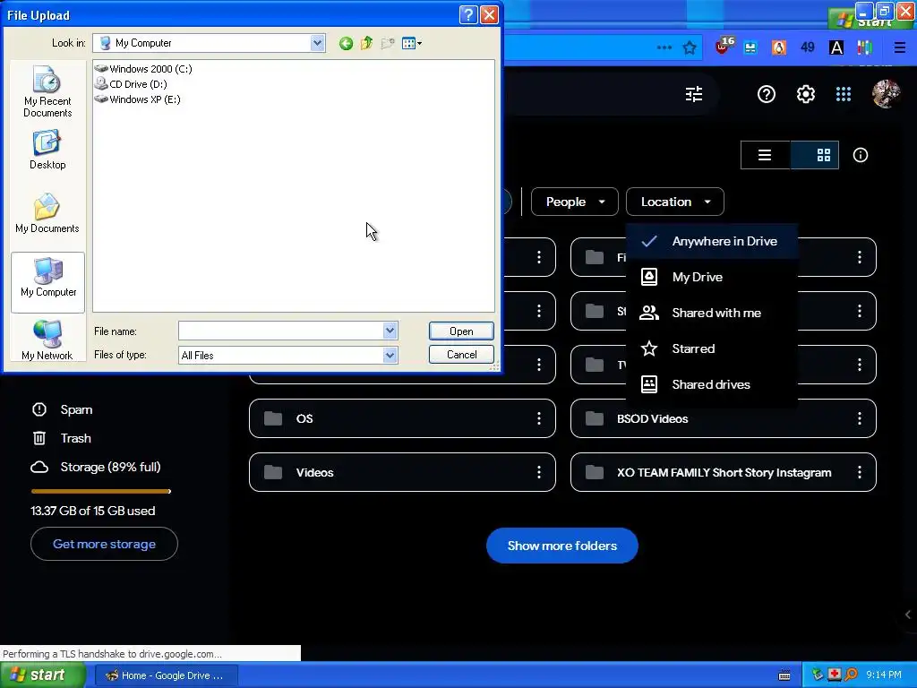
Task: Open the Views menu icon in File Upload
Action: click(412, 43)
